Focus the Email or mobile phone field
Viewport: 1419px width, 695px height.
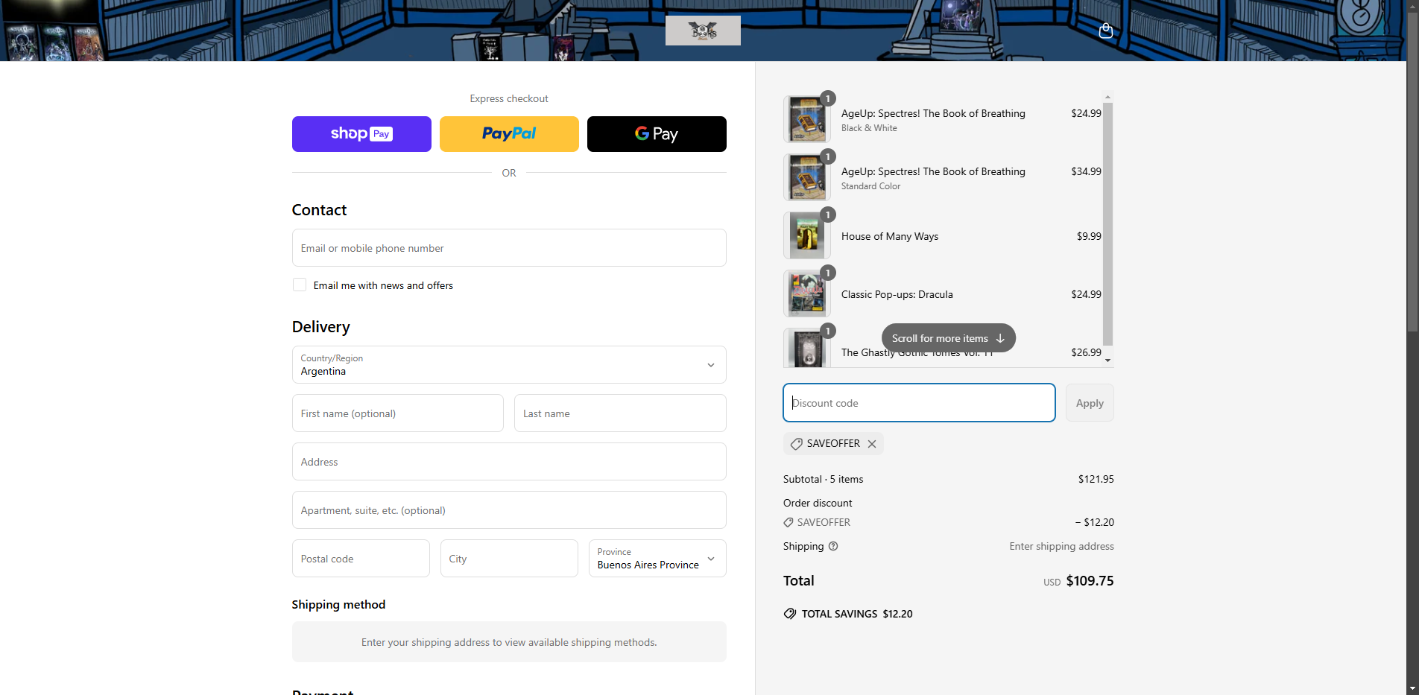click(509, 248)
